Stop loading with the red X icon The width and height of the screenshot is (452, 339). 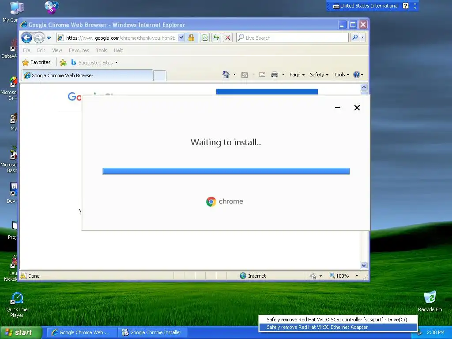228,38
